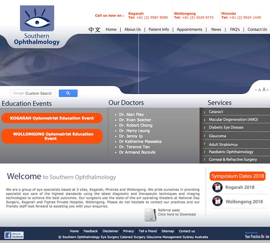Click footer Contact us link
This screenshot has width=270, height=243.
pos(187,231)
